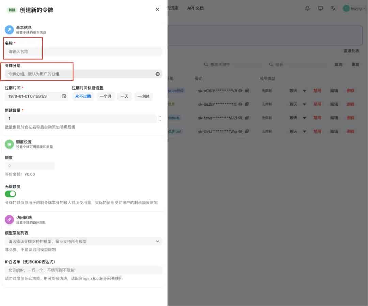Viewport: 368px width, 306px height.
Task: Open API 文档 in the background navbar
Action: click(x=196, y=8)
